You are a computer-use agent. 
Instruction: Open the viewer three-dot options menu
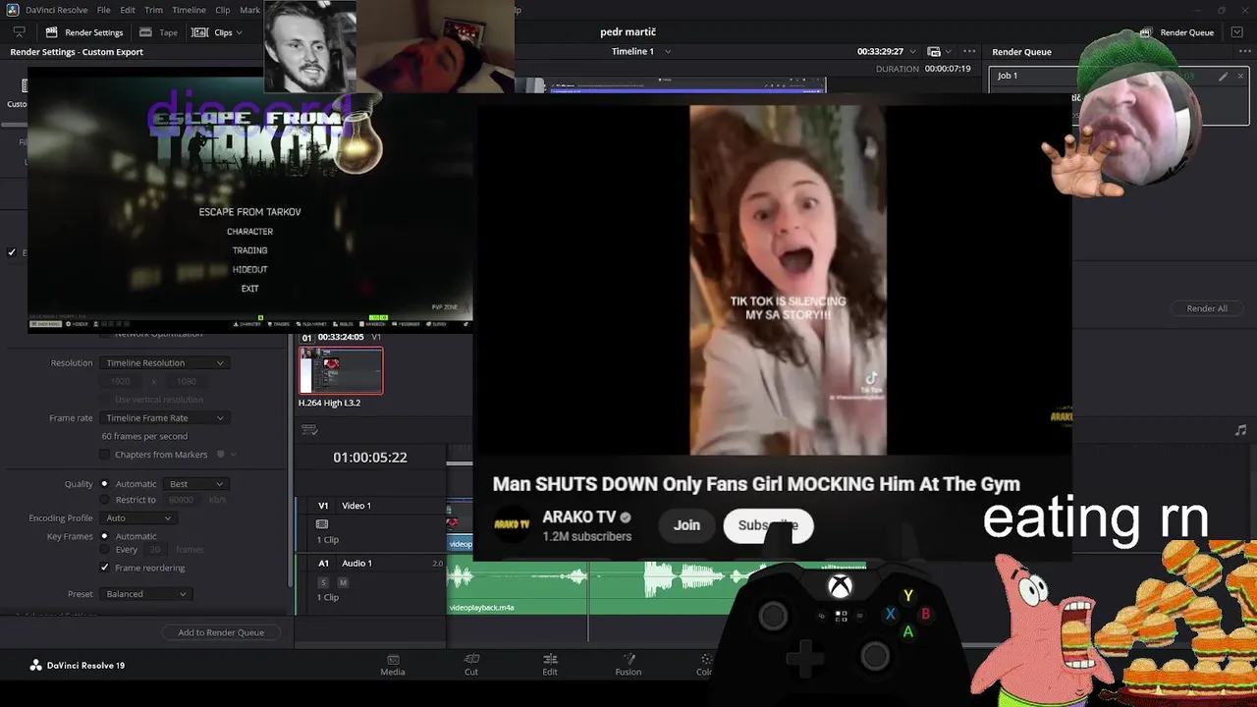(969, 51)
